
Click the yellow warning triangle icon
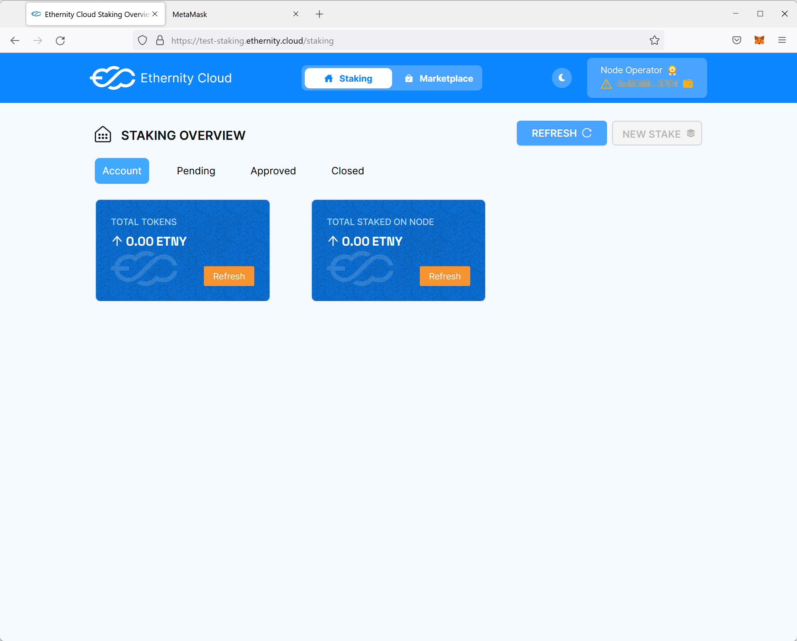[606, 84]
